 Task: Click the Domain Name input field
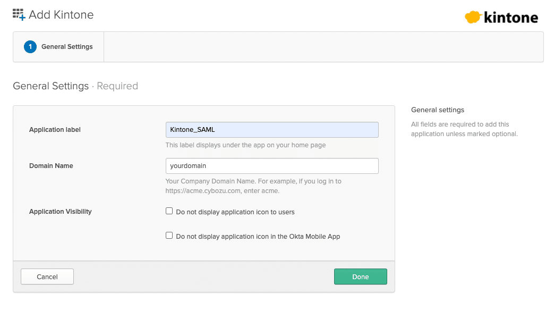pyautogui.click(x=272, y=166)
